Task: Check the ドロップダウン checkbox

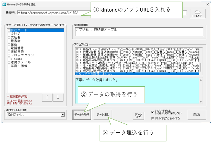Action: [9, 55]
